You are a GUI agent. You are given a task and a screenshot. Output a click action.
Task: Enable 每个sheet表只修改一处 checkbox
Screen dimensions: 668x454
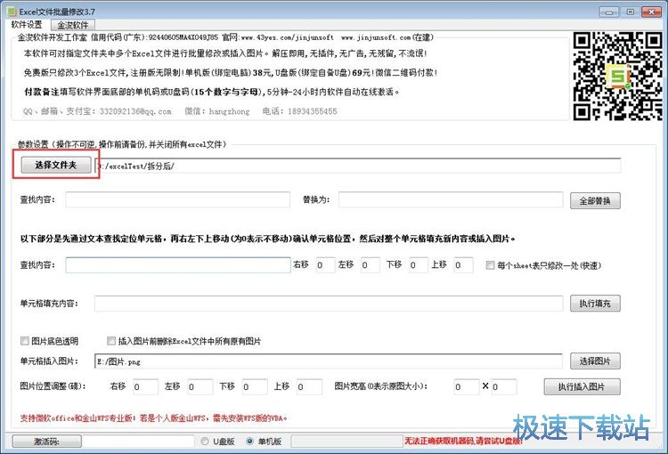[x=491, y=265]
